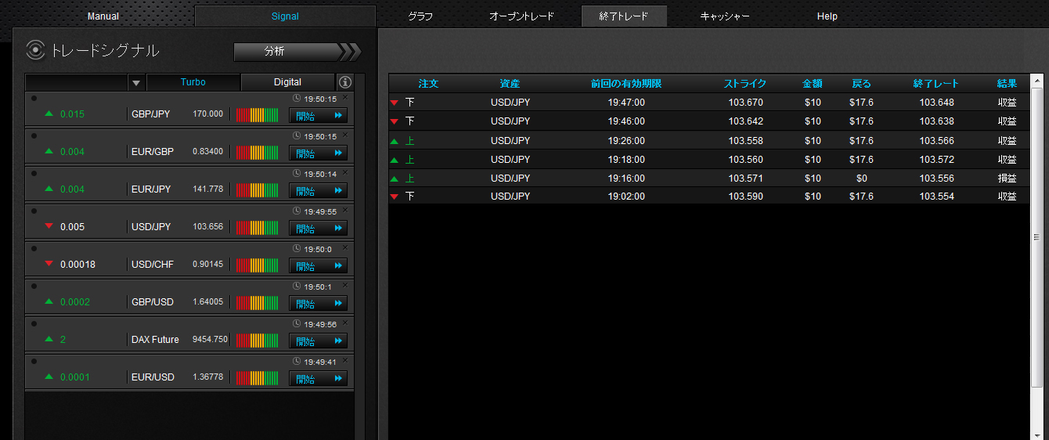1049x440 pixels.
Task: Click the clock icon on EUR/USD signal
Action: click(x=297, y=362)
